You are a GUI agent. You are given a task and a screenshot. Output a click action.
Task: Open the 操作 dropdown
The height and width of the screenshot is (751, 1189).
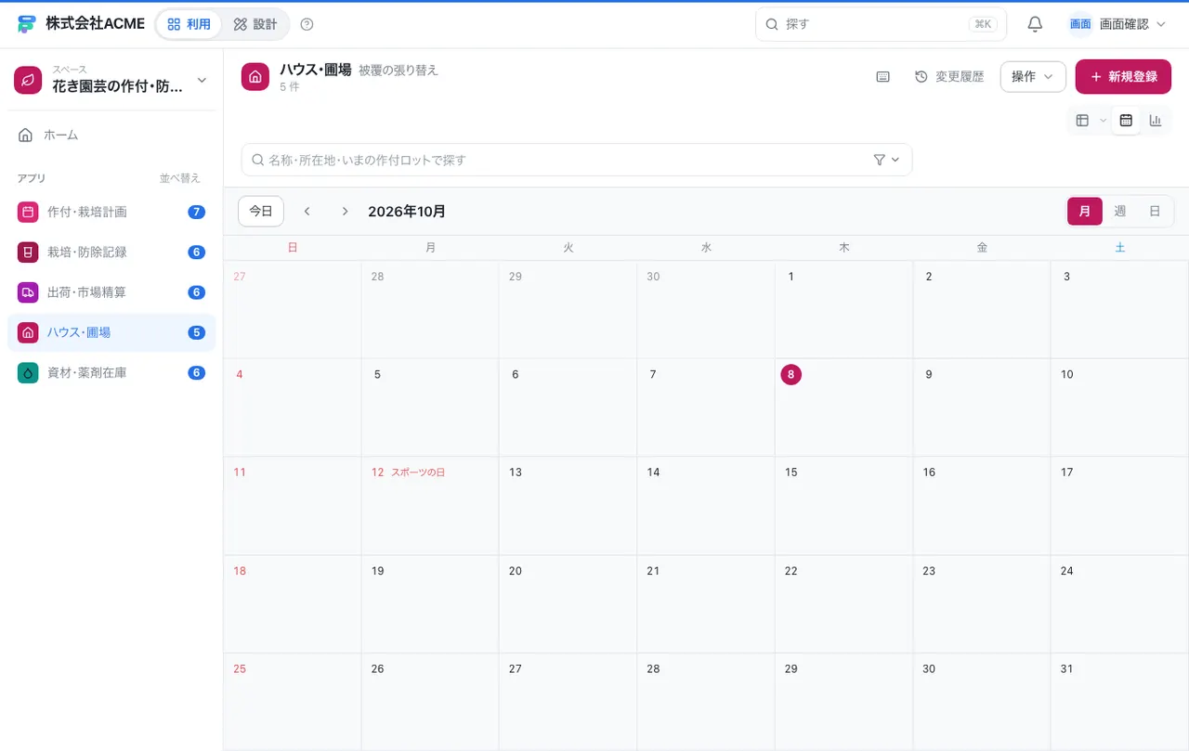pyautogui.click(x=1033, y=77)
